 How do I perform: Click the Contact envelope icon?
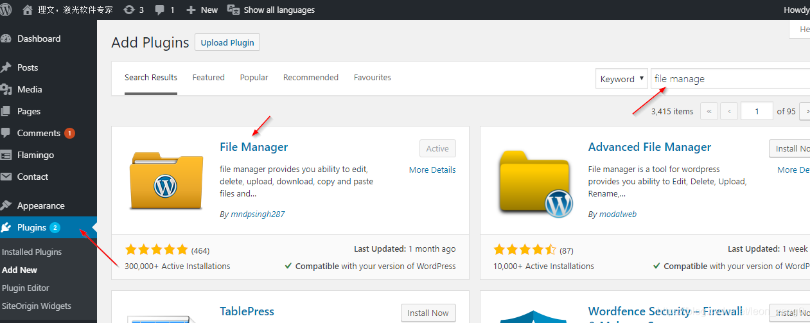[x=6, y=177]
